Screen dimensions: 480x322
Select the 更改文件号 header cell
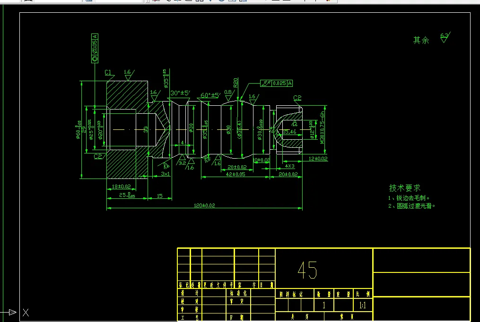click(218, 285)
